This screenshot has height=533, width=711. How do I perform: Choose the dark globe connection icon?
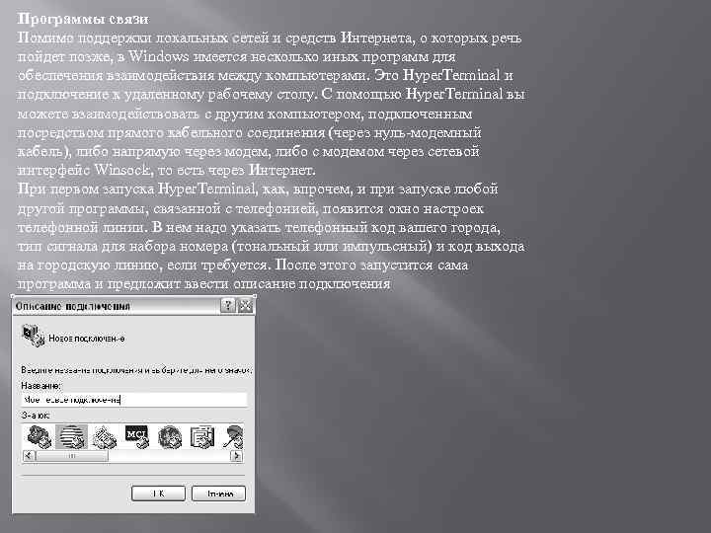point(170,437)
